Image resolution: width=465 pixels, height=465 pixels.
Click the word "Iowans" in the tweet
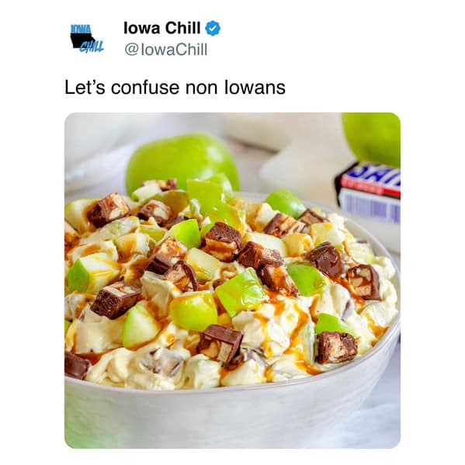(255, 88)
